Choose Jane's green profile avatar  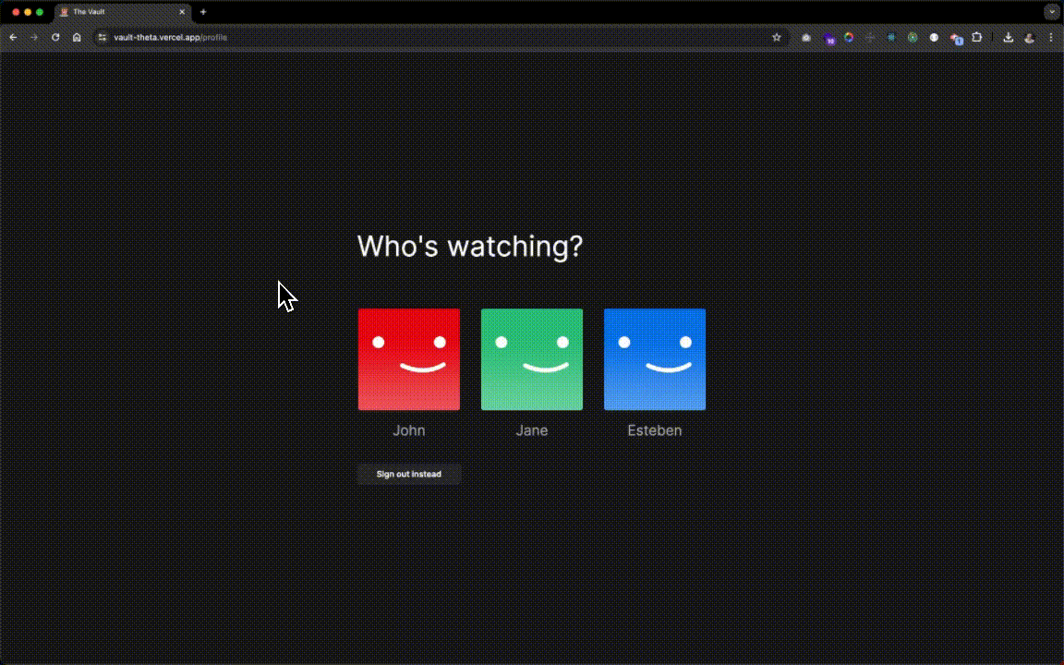coord(531,359)
